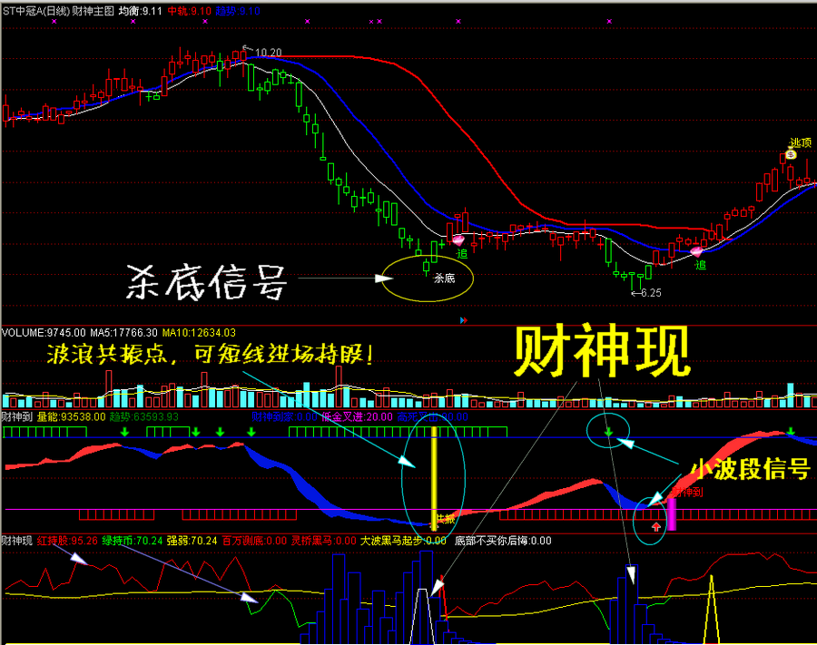Select the 杀底 marker on the chart

445,279
